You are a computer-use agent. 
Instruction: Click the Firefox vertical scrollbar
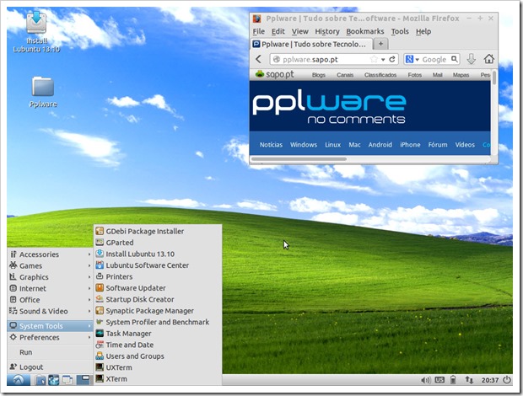point(494,78)
